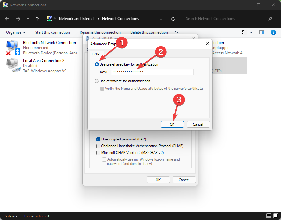The height and width of the screenshot is (220, 281).
Task: Expand the recent locations chevron
Action: point(28,19)
